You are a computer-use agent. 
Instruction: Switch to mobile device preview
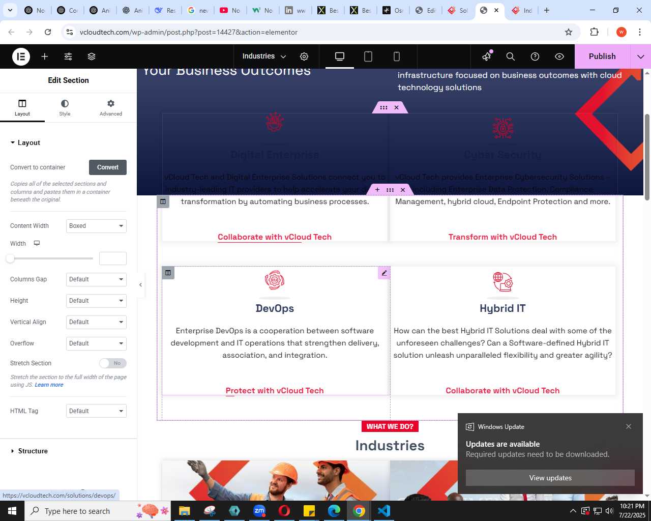pyautogui.click(x=397, y=56)
